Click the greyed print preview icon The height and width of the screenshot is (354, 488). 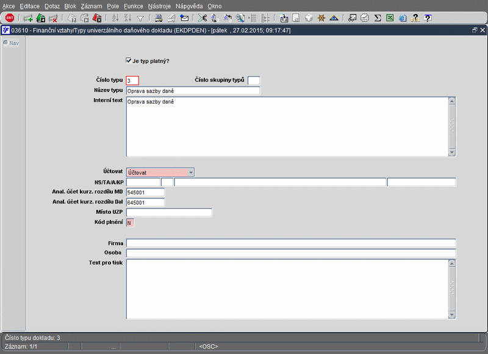tap(171, 18)
